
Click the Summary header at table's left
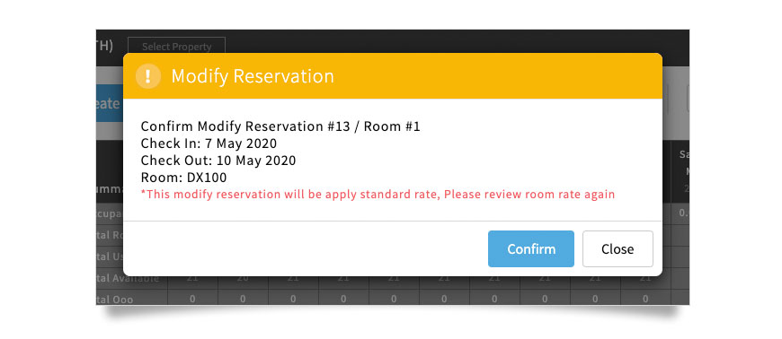point(110,189)
